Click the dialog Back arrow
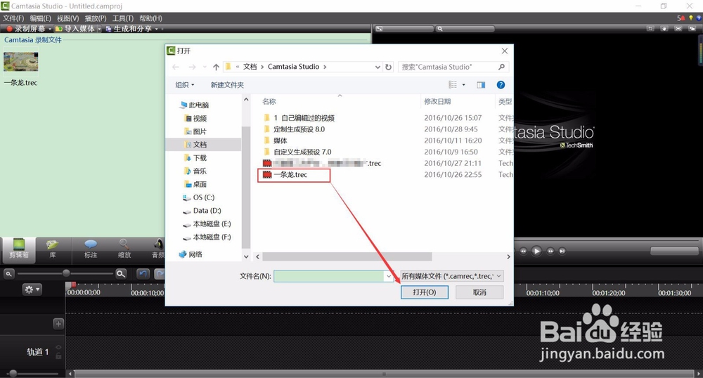This screenshot has width=703, height=378. (x=176, y=67)
